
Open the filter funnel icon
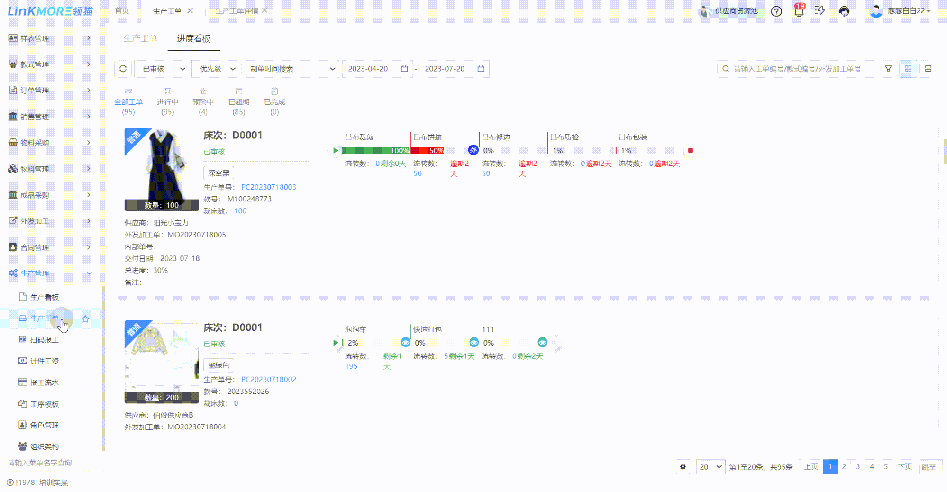888,69
